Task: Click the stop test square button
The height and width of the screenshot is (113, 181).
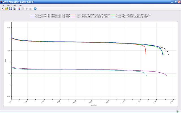Action: click(x=31, y=9)
